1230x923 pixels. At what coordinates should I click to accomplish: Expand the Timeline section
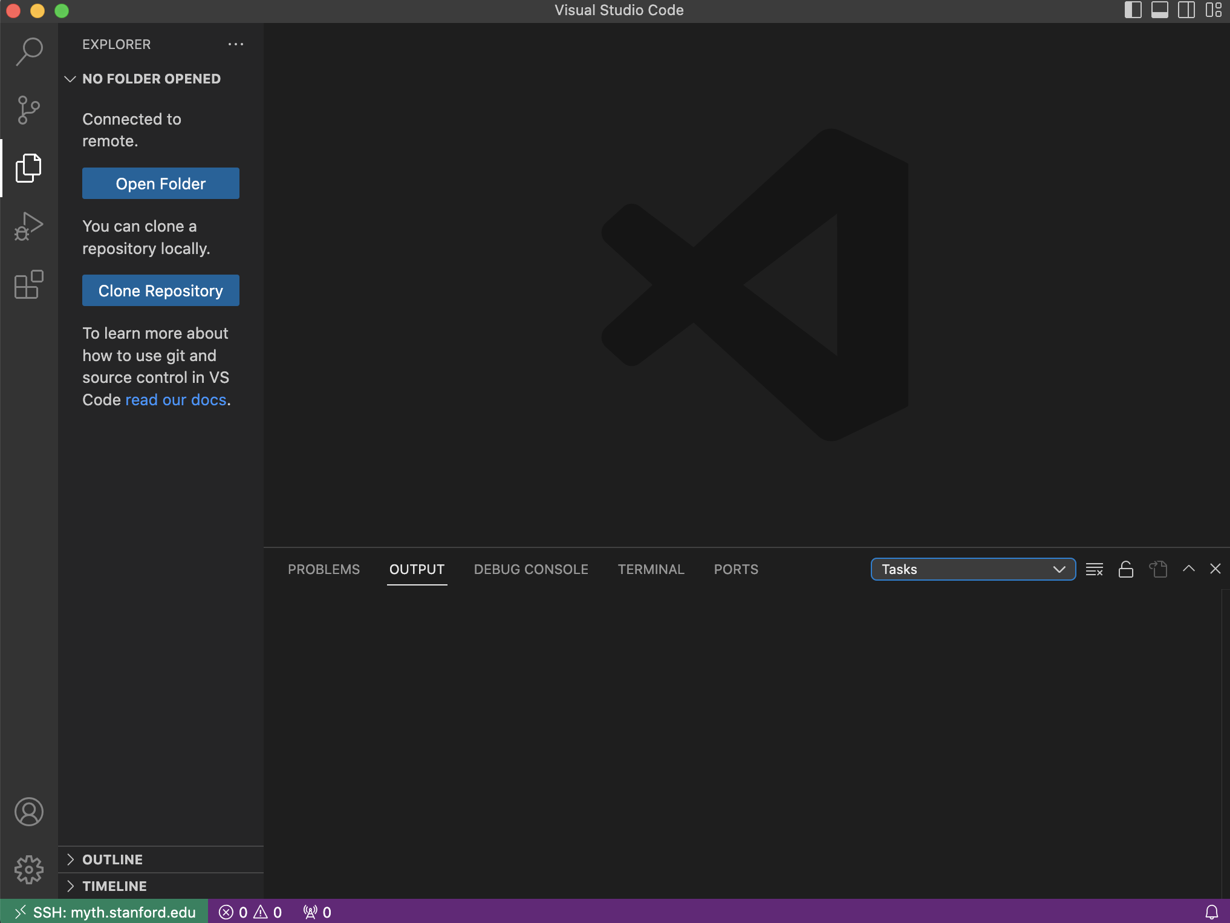click(161, 886)
